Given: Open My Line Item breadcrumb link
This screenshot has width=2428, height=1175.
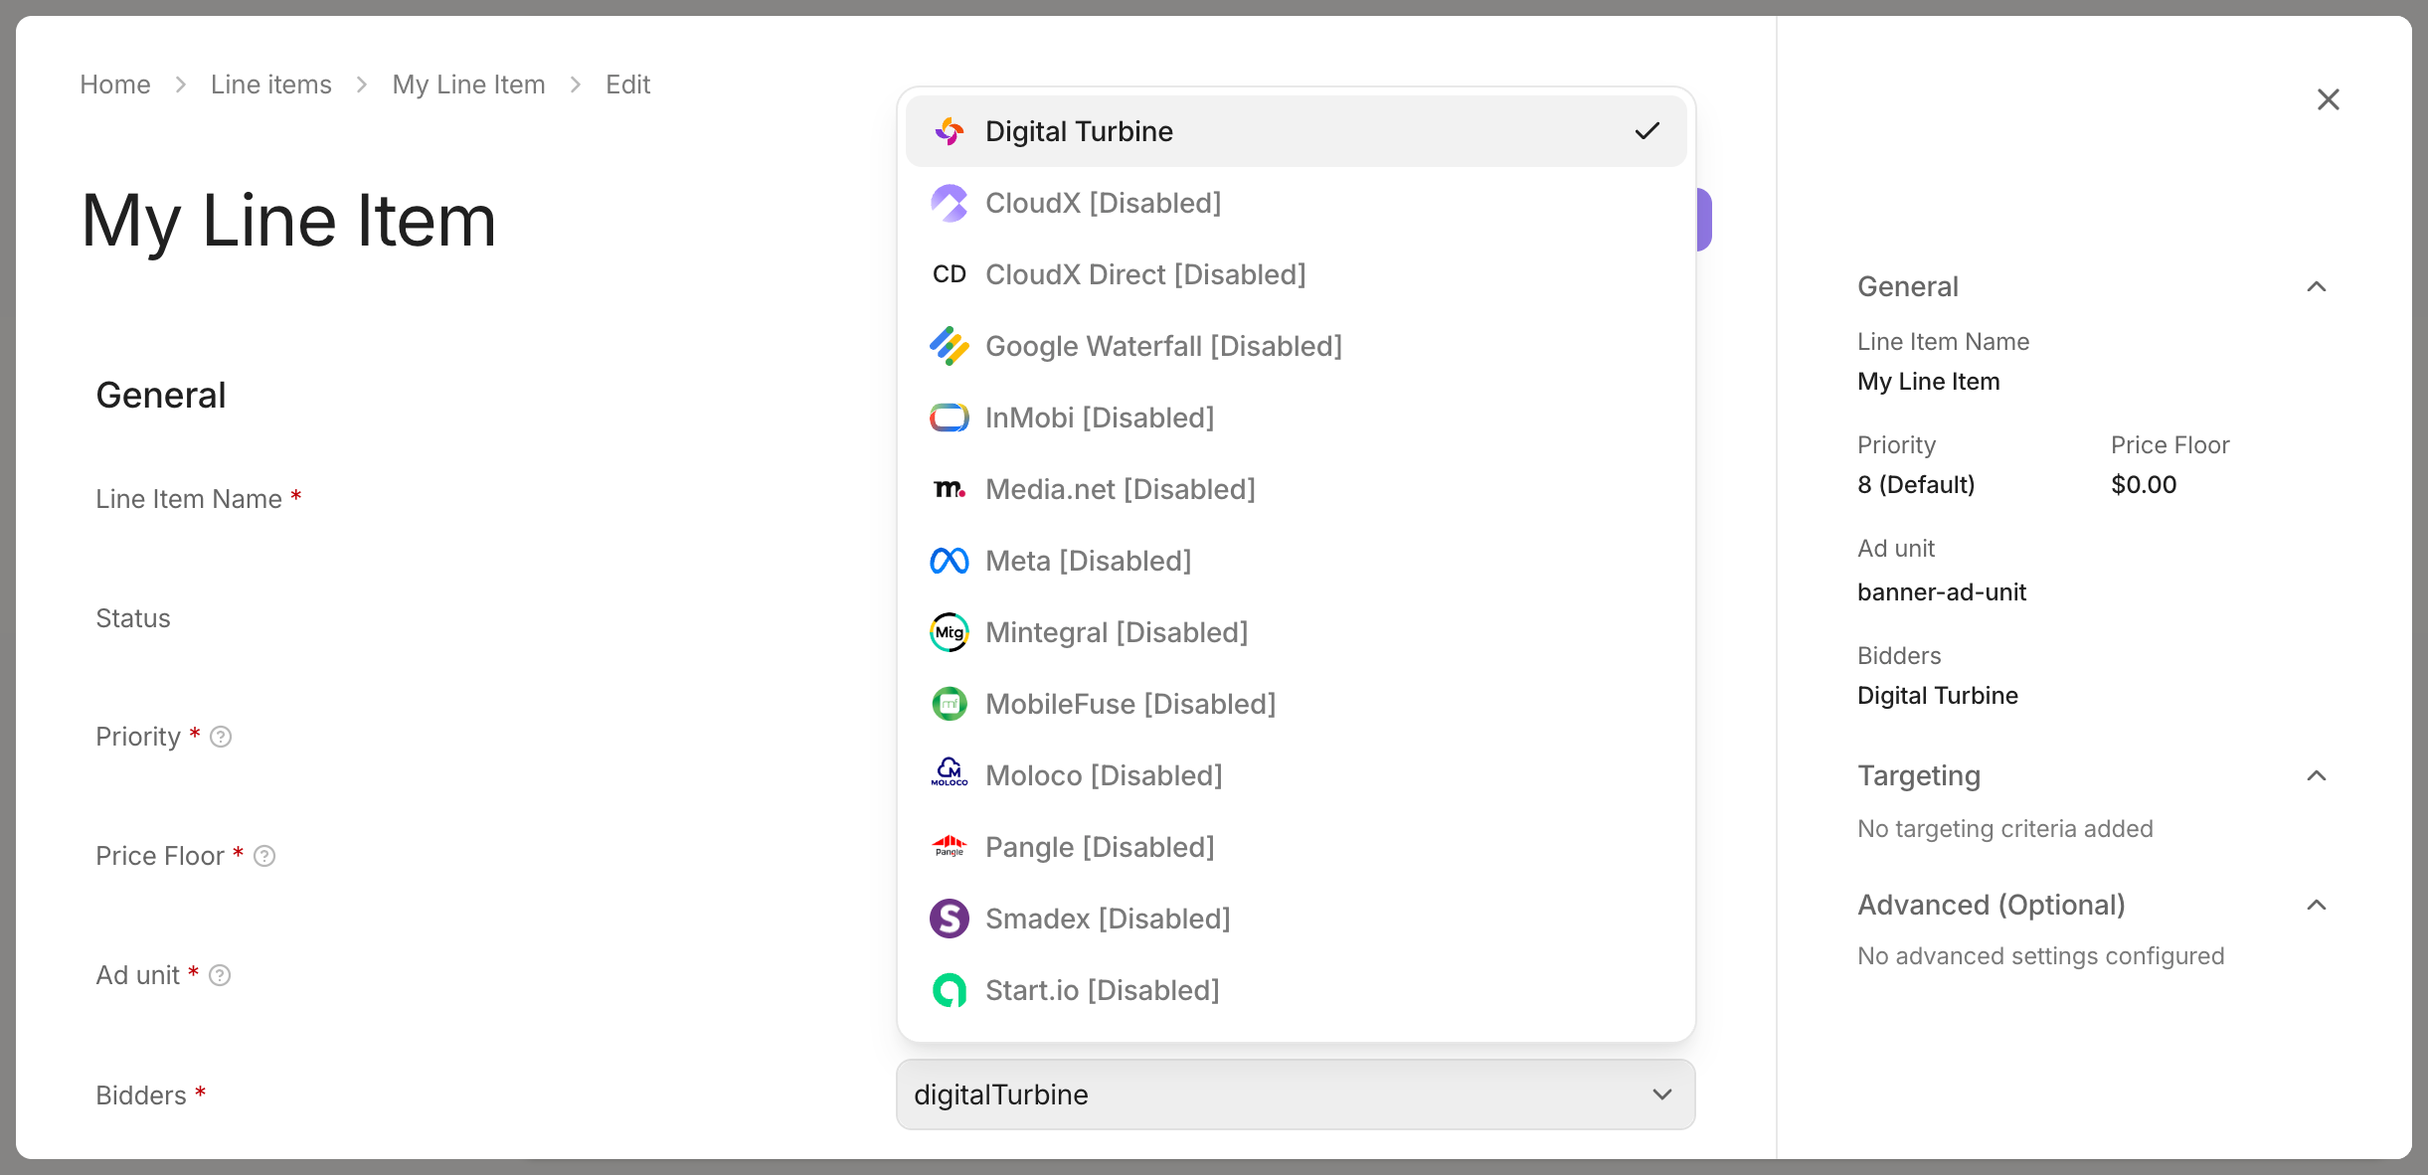Looking at the screenshot, I should point(469,84).
